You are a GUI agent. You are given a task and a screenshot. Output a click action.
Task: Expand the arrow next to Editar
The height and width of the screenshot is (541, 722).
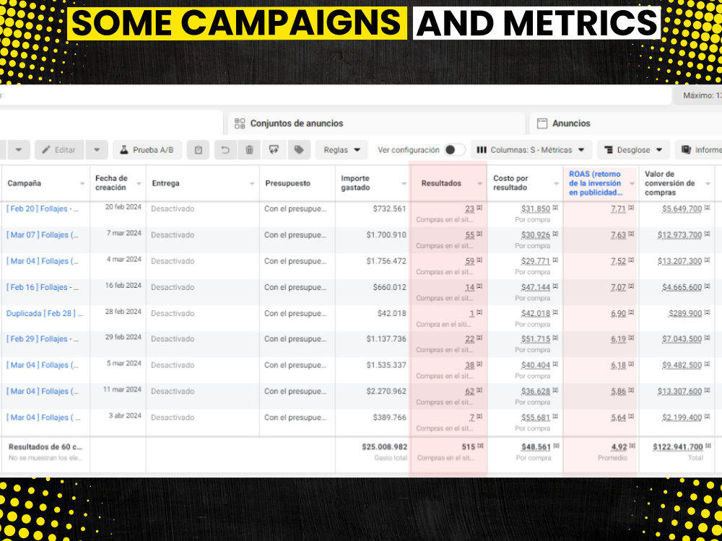(x=97, y=150)
